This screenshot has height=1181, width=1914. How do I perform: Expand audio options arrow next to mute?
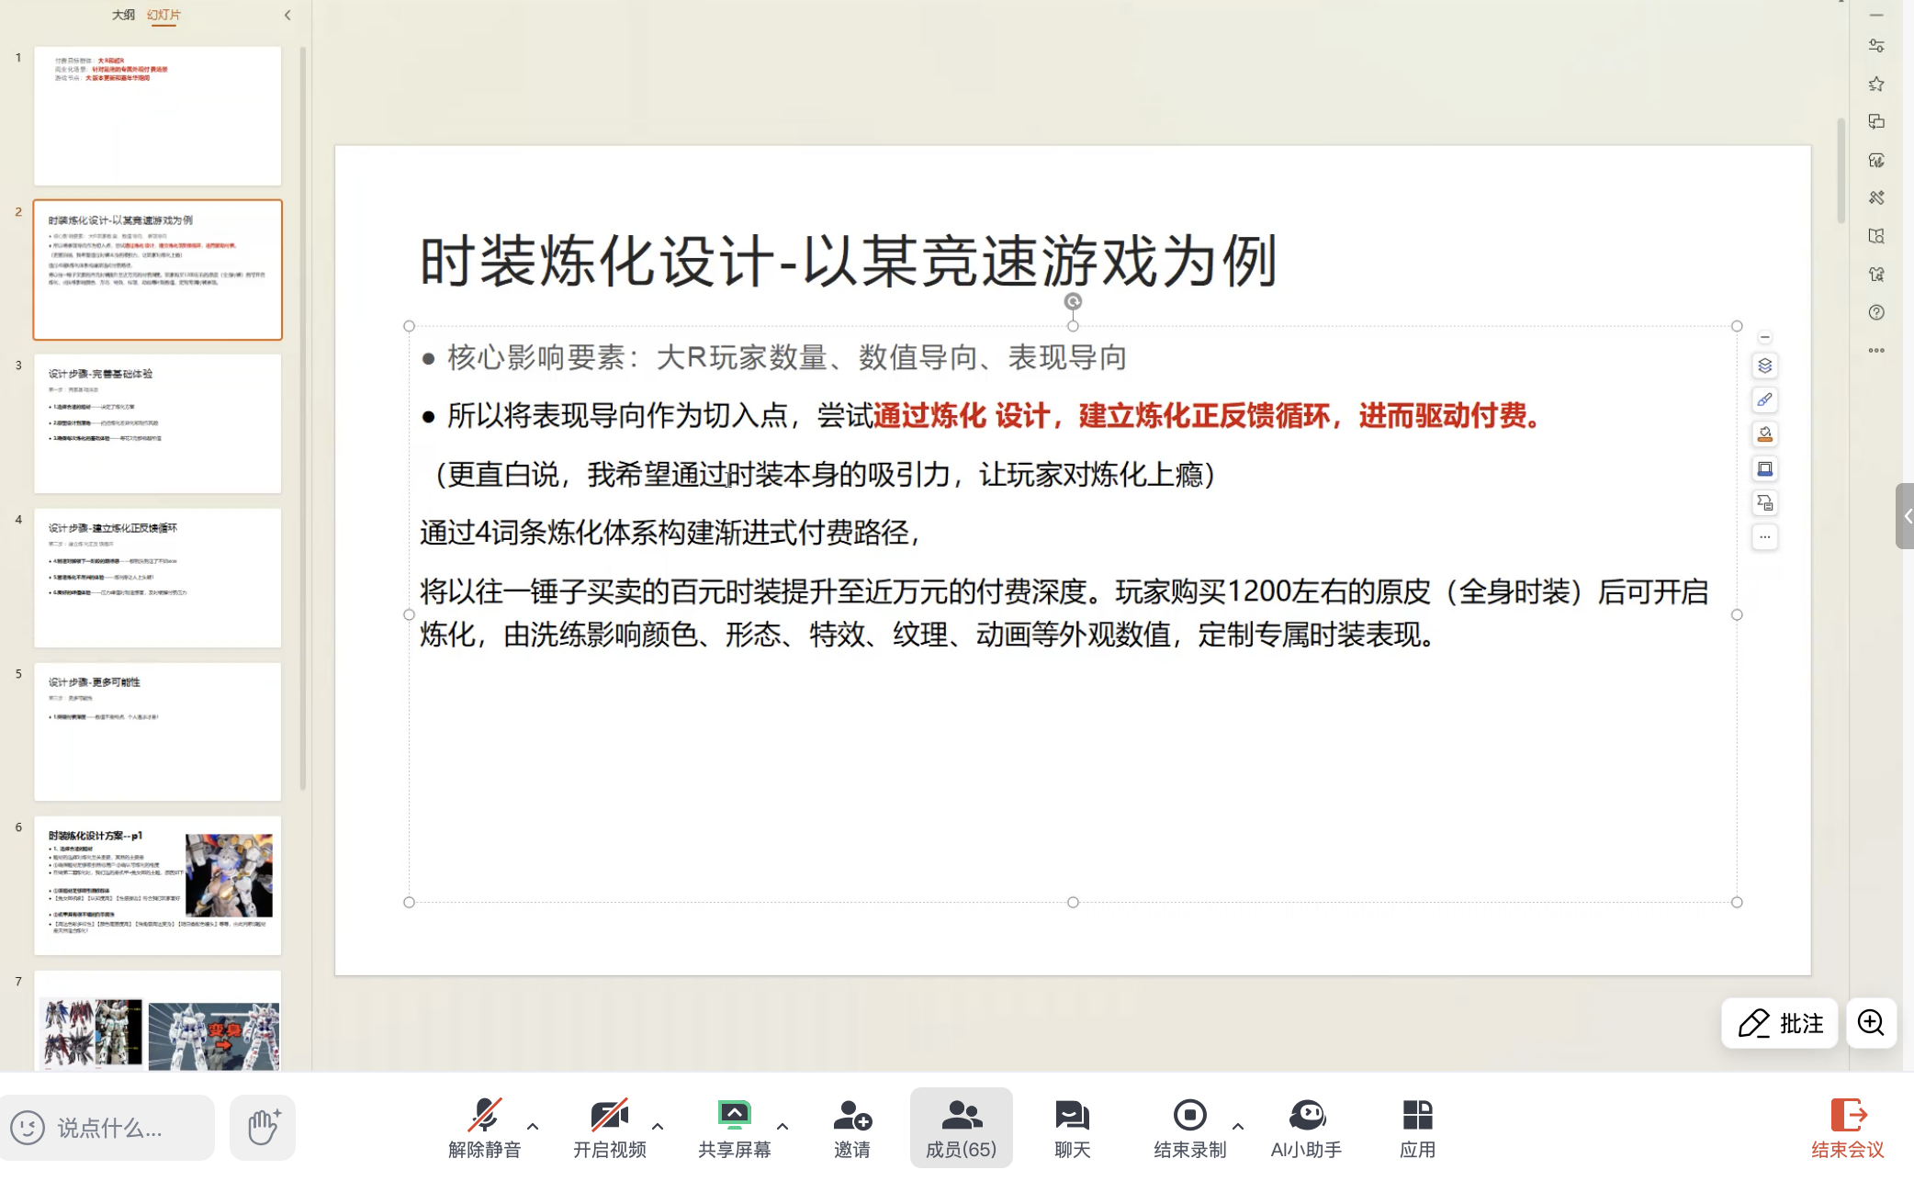tap(533, 1126)
